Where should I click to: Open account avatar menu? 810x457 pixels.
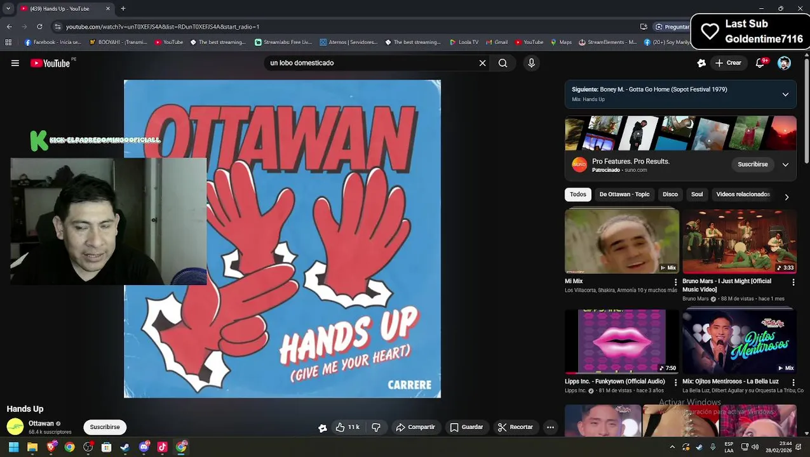point(784,63)
